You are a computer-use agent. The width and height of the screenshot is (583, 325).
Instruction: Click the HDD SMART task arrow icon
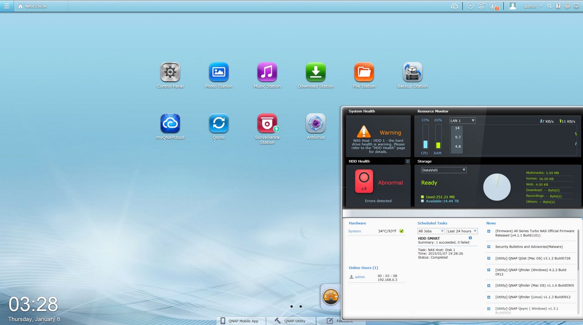(470, 238)
